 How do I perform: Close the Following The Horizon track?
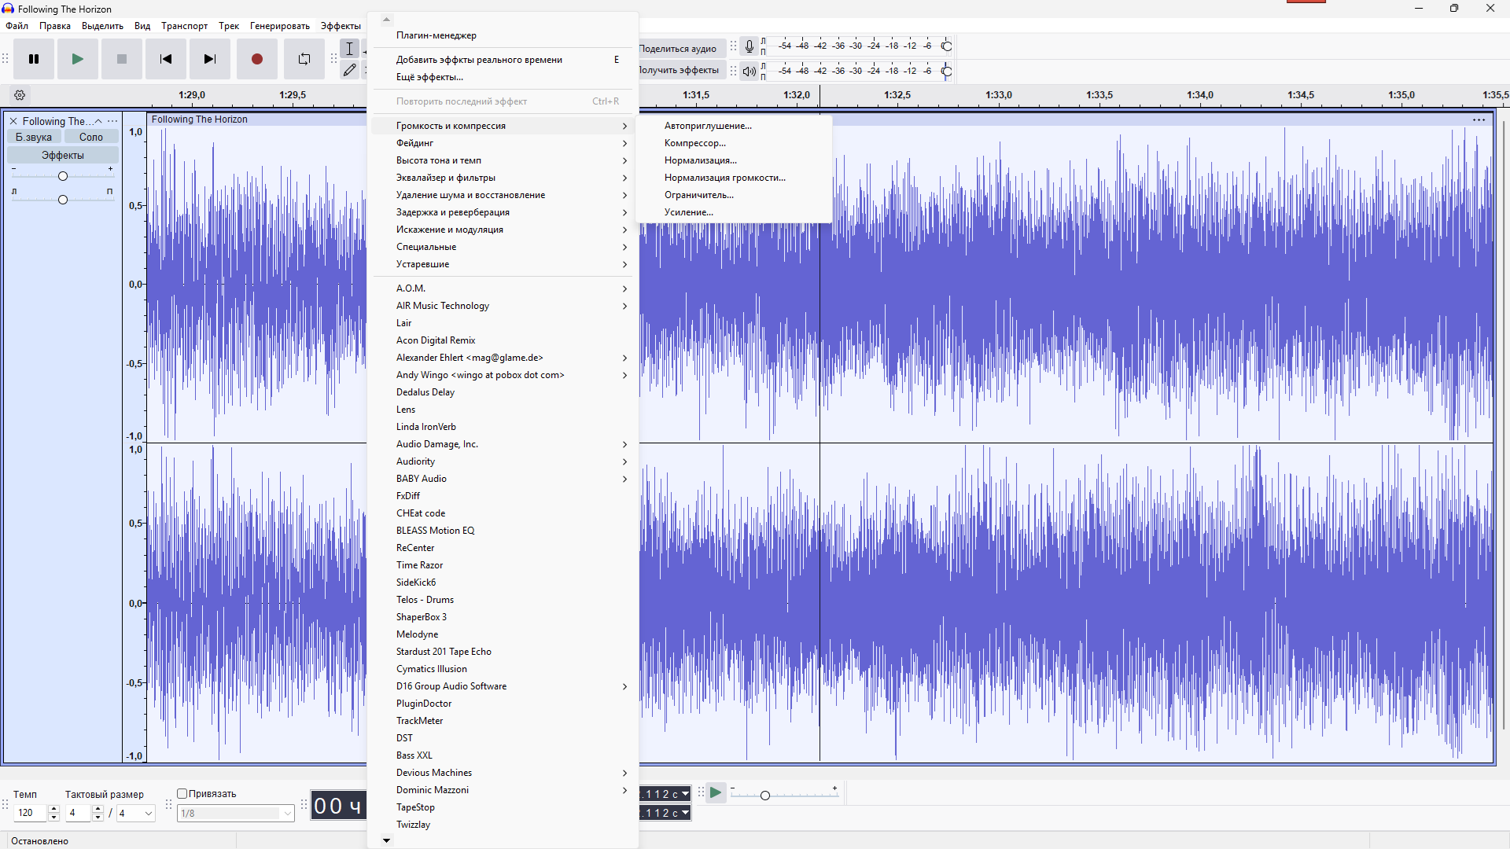[13, 121]
